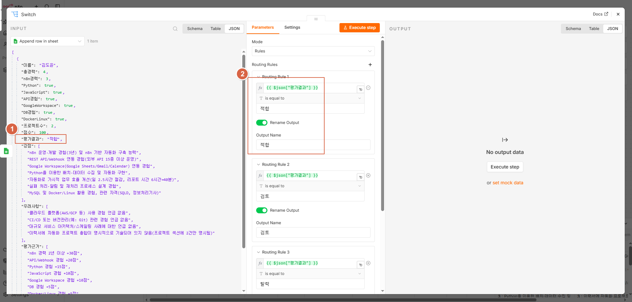Select Schema view in the Output panel

pyautogui.click(x=573, y=29)
